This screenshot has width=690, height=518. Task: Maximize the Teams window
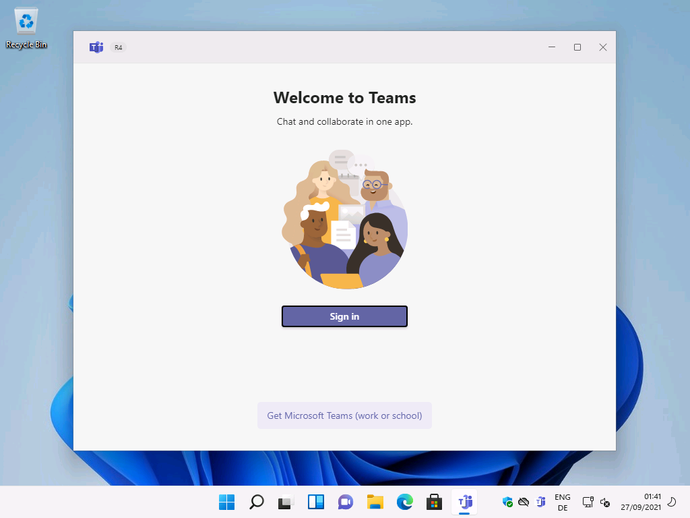[577, 47]
